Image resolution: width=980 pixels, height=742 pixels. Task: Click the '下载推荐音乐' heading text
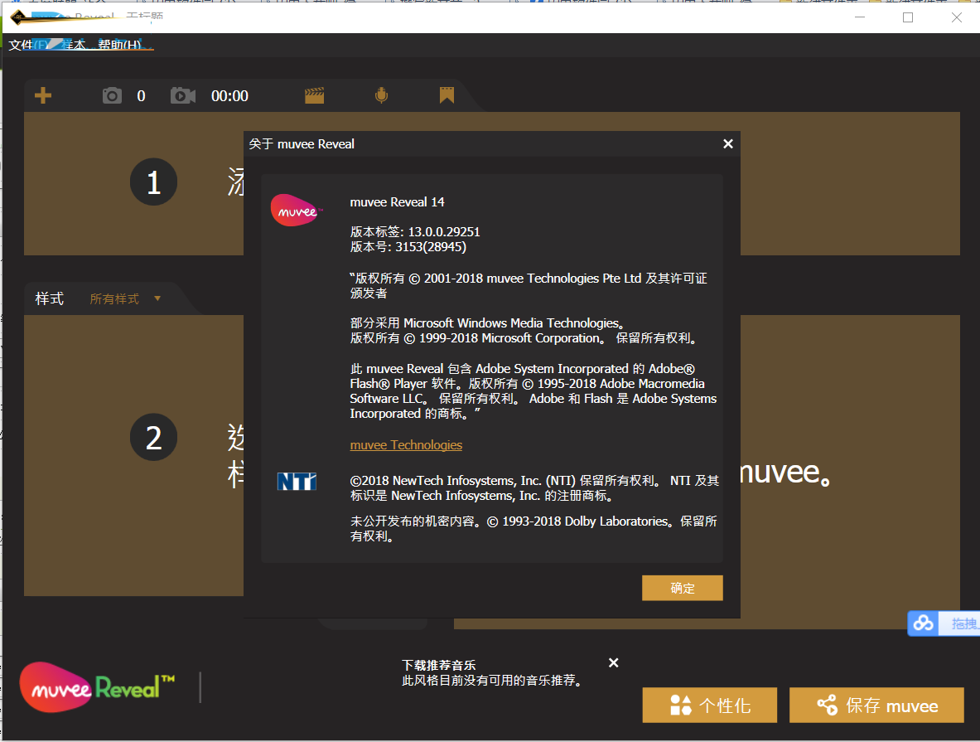pyautogui.click(x=439, y=665)
